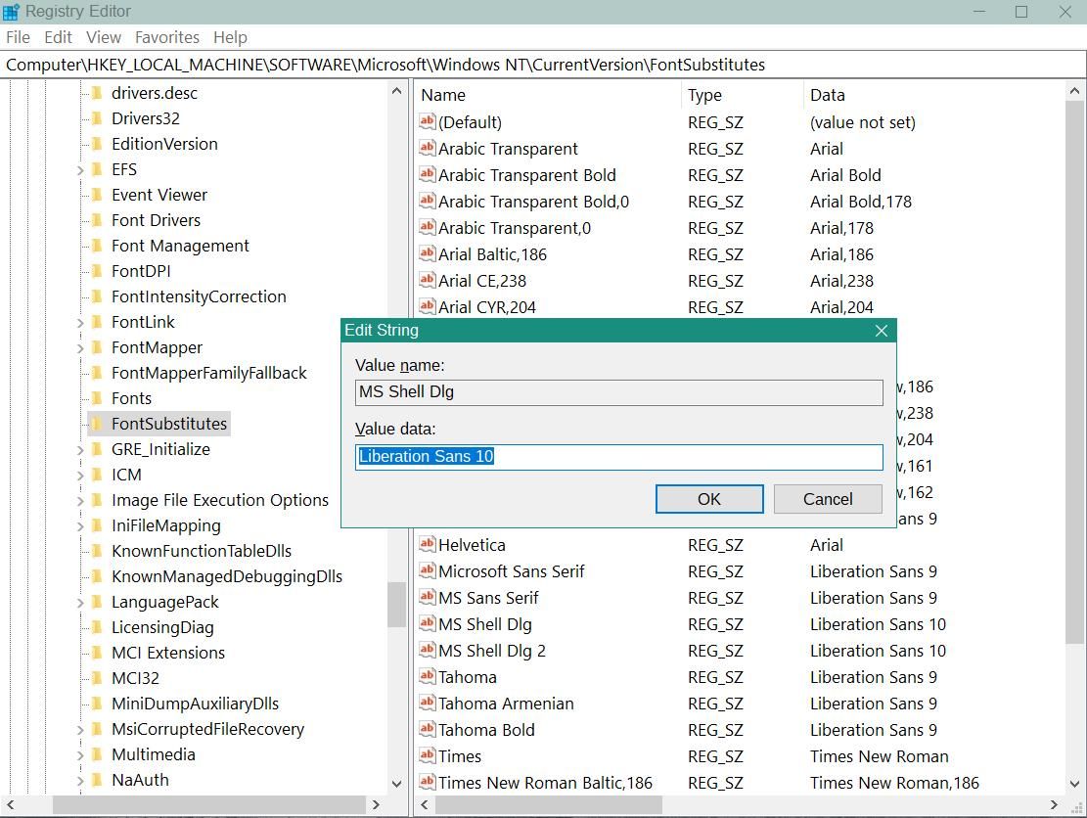Image resolution: width=1087 pixels, height=818 pixels.
Task: Expand the FontLink key
Action: point(79,322)
